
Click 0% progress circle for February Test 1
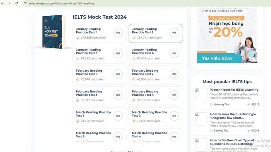[x=118, y=74]
